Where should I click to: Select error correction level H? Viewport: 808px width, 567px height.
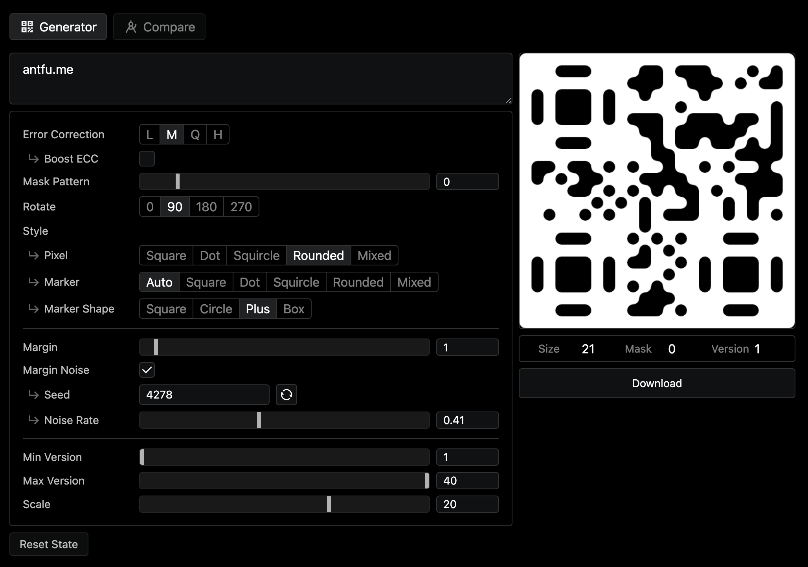(x=218, y=134)
